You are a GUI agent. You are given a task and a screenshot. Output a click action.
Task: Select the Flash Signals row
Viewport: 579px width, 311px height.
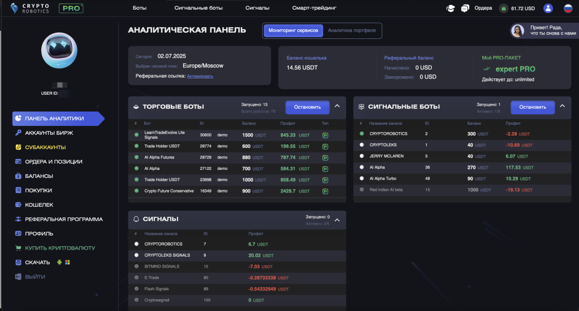[237, 289]
